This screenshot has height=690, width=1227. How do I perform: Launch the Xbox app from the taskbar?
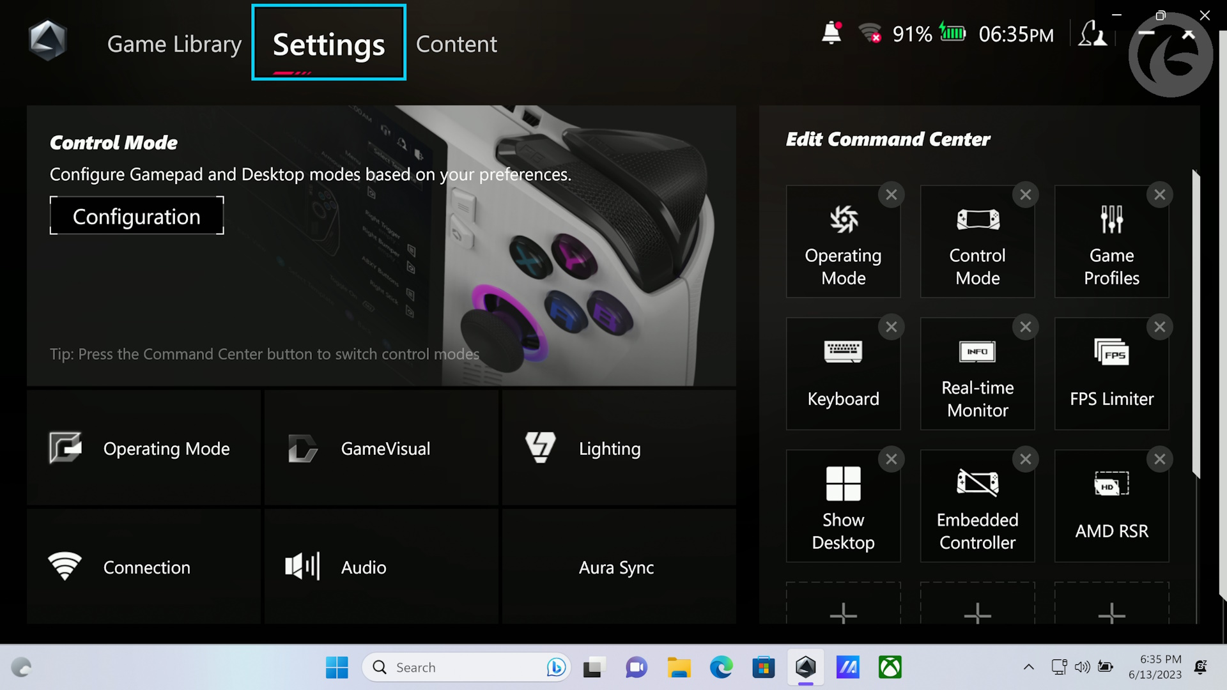pos(890,667)
